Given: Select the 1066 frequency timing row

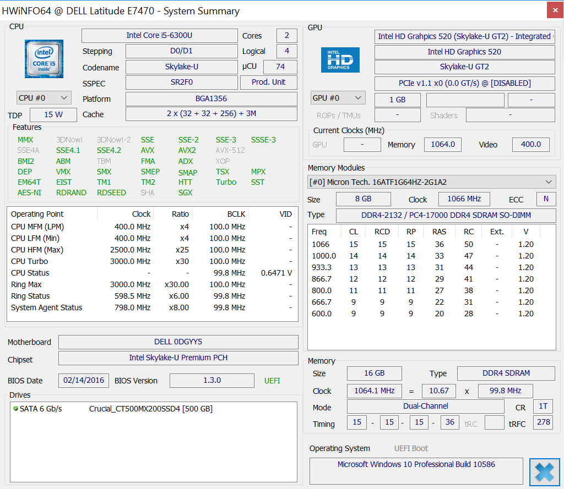Looking at the screenshot, I should pyautogui.click(x=431, y=244).
